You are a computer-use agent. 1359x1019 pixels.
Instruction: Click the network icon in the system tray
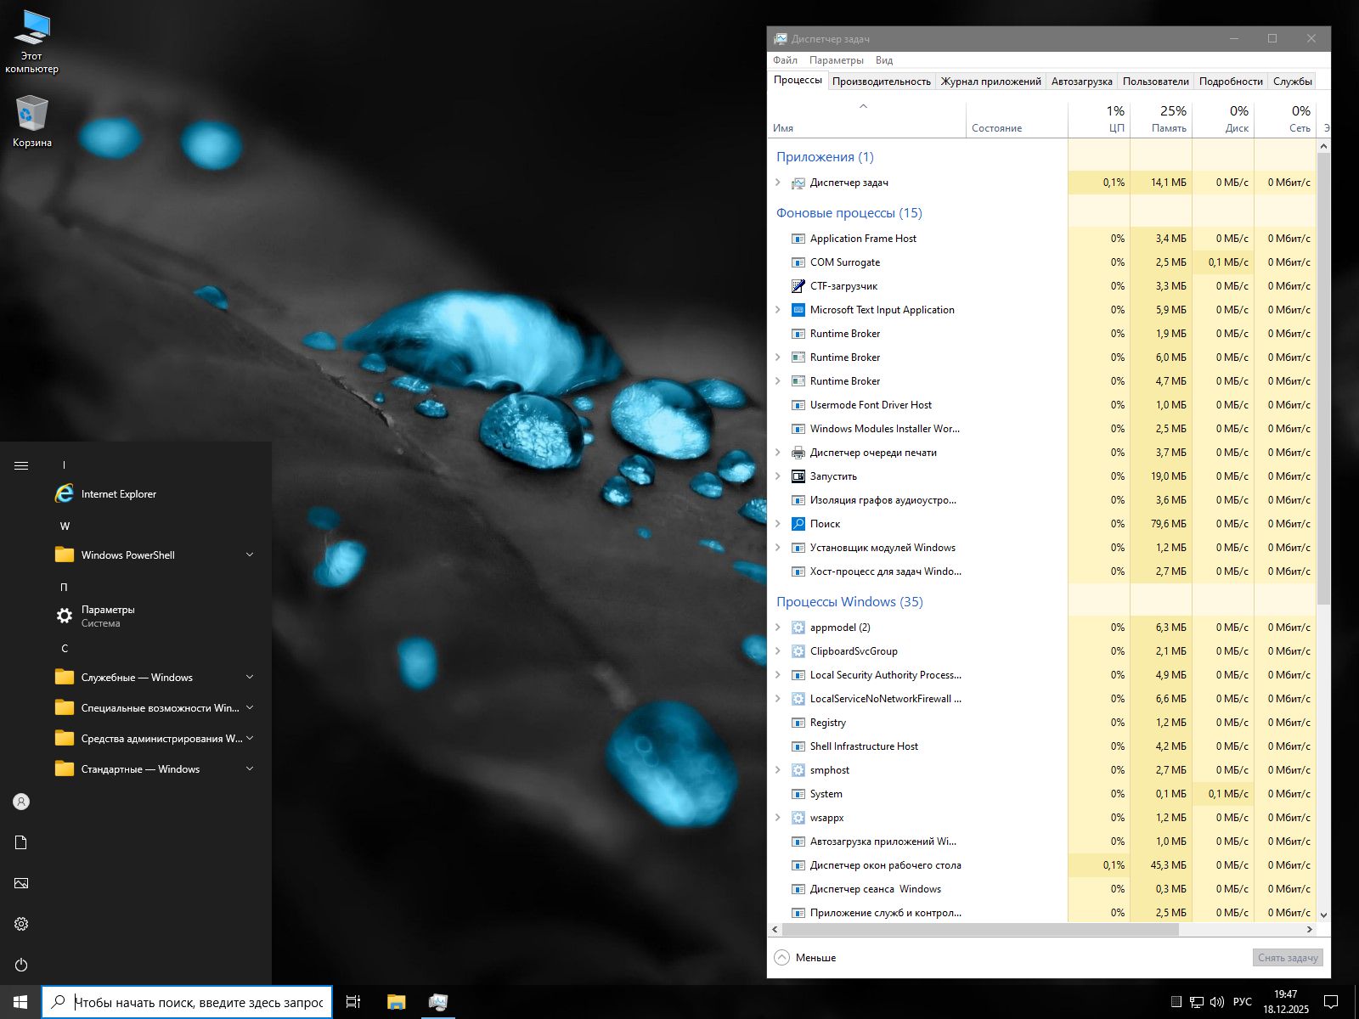(x=1198, y=1001)
